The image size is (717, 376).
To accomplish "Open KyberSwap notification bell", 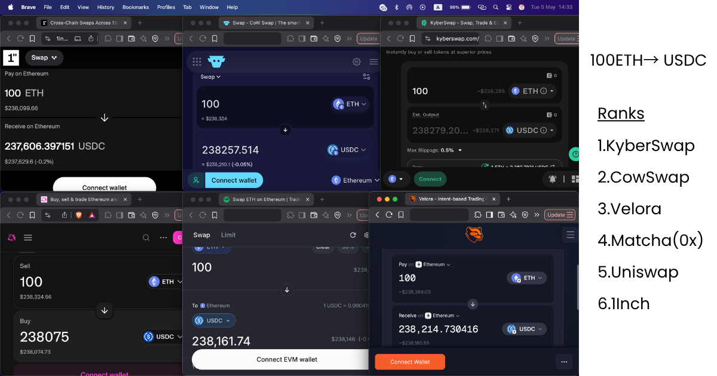I will click(x=553, y=178).
